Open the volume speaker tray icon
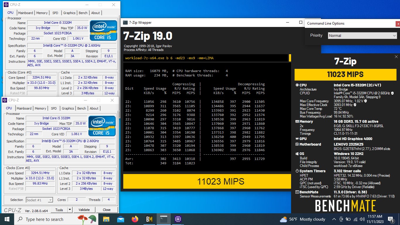The image size is (400, 225). point(363,219)
